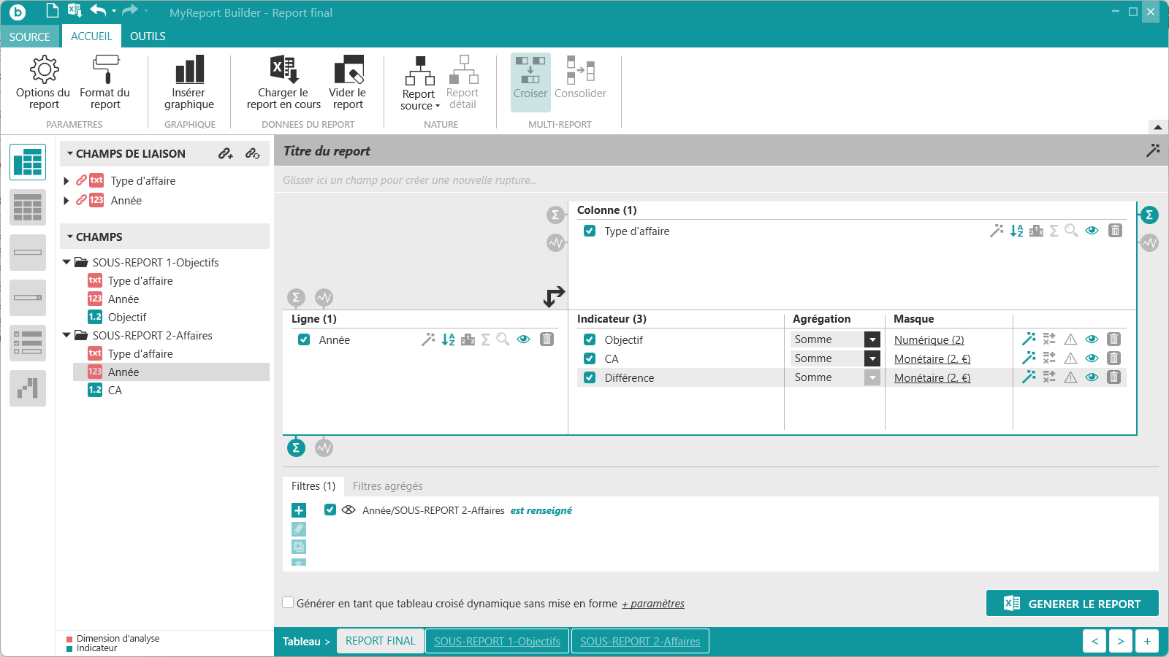The image size is (1169, 657).
Task: Collapse SOUS-REPORT 2-Affaires folder
Action: click(x=66, y=335)
